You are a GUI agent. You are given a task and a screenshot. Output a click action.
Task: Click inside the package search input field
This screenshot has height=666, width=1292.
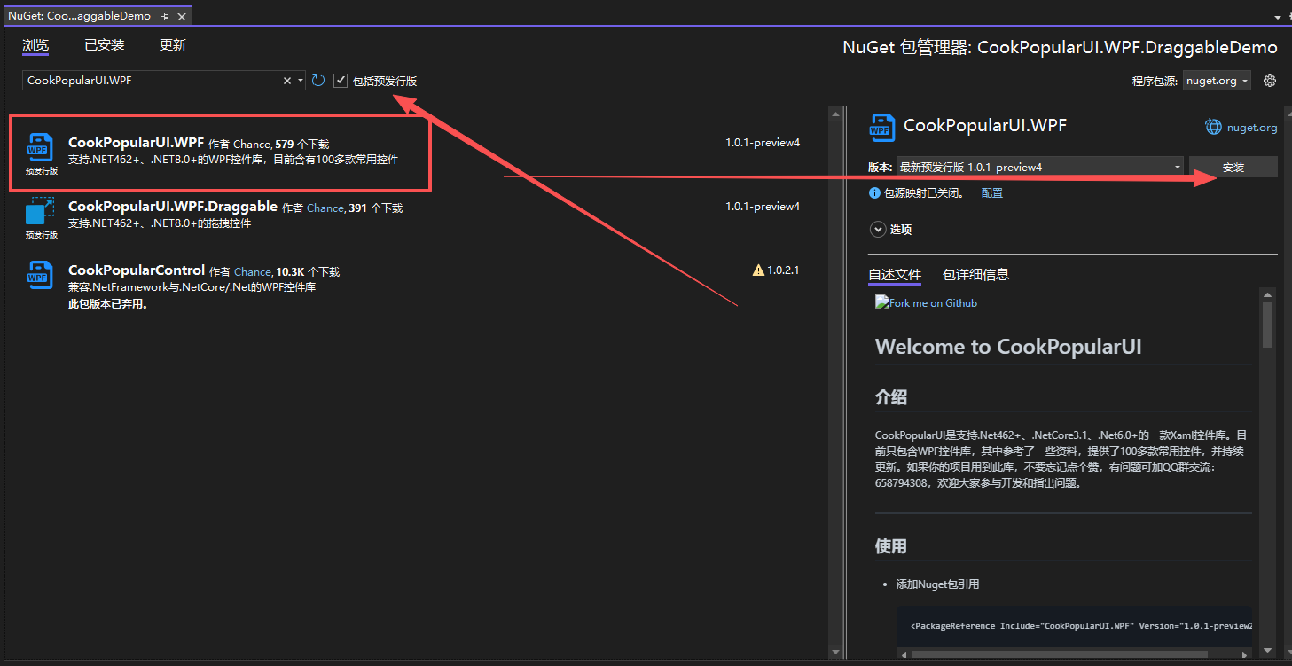tap(152, 81)
